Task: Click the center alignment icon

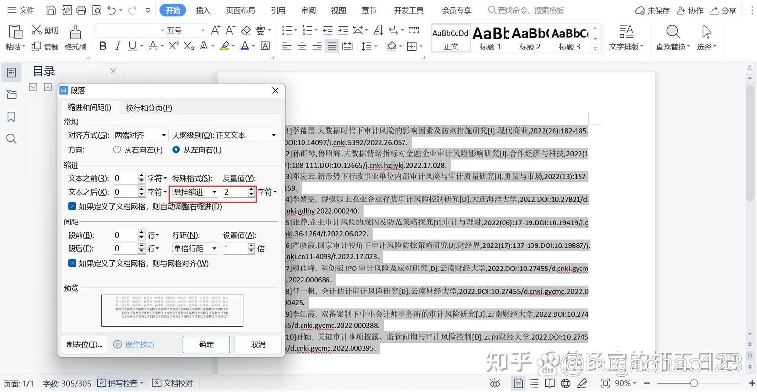Action: point(302,47)
